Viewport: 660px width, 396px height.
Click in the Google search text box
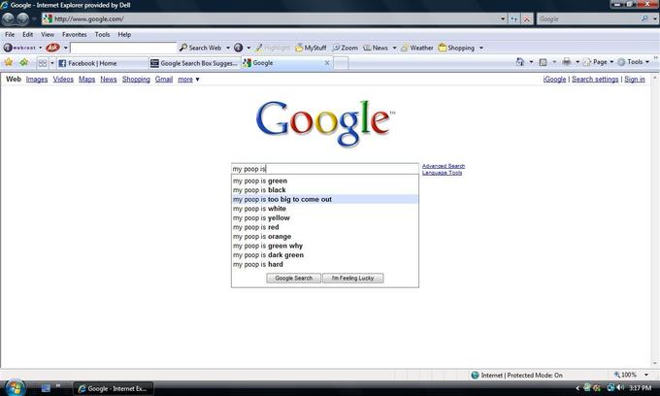[x=325, y=169]
